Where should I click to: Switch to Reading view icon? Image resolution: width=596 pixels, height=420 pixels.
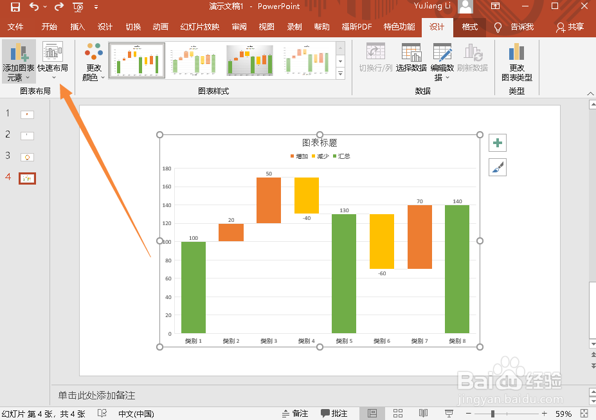pos(423,414)
